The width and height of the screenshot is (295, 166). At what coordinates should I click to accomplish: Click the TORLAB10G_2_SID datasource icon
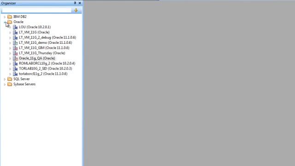(x=15, y=69)
